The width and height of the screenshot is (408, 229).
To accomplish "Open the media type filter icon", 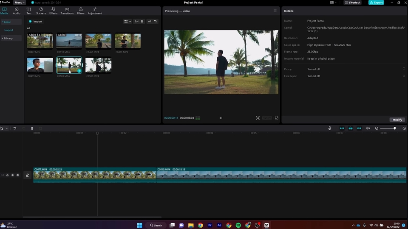I will [156, 21].
